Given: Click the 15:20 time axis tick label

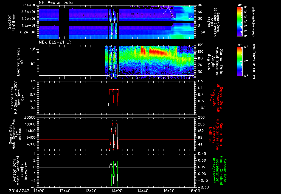Looking at the screenshot, I should pos(169,191).
